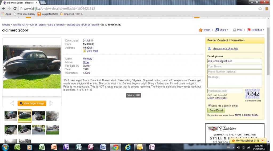Reload the page with refresh icon

[x=14, y=8]
